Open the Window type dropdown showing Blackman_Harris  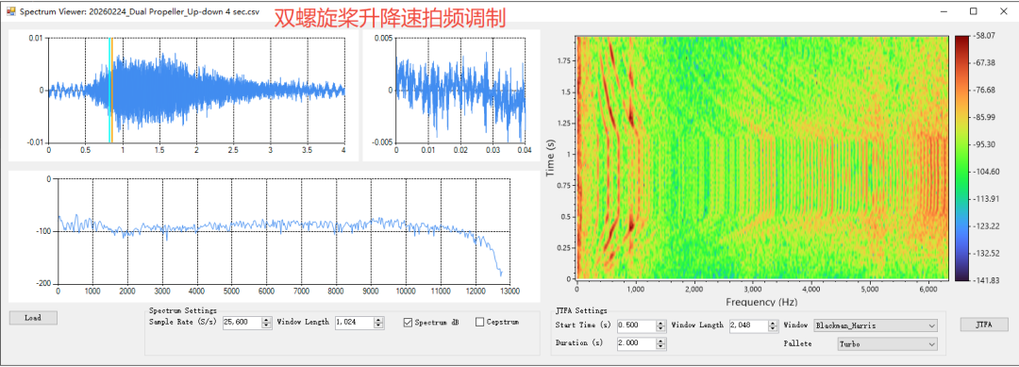pyautogui.click(x=876, y=325)
